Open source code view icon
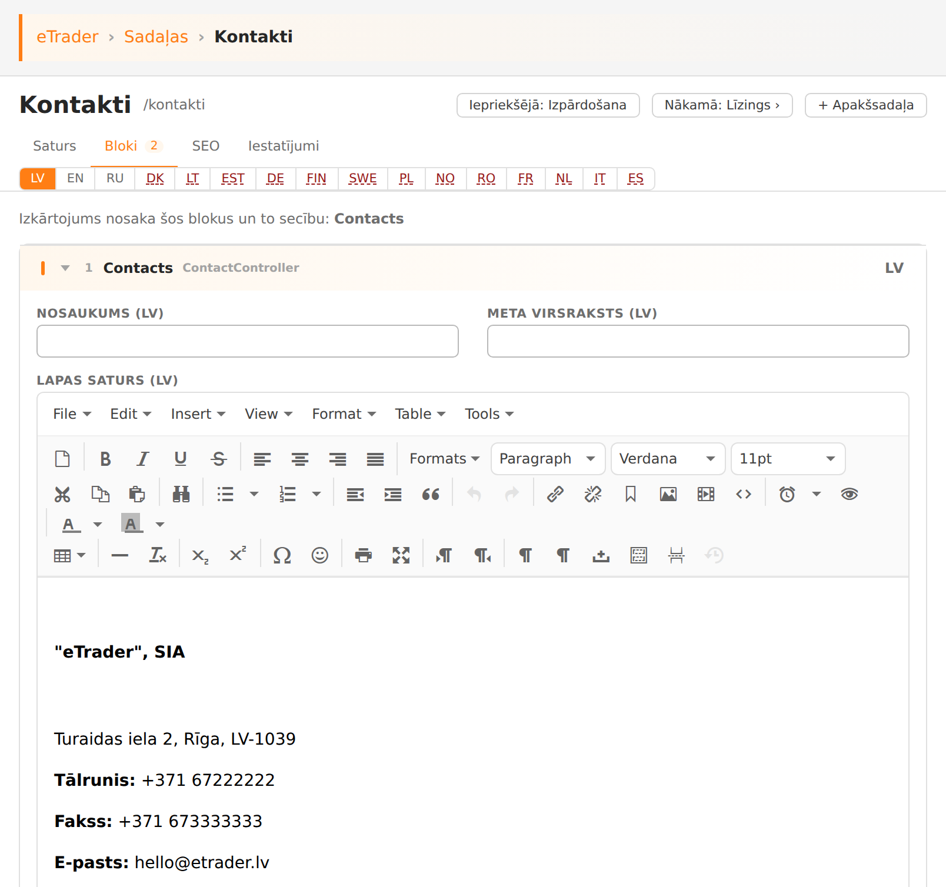This screenshot has width=946, height=887. coord(744,494)
